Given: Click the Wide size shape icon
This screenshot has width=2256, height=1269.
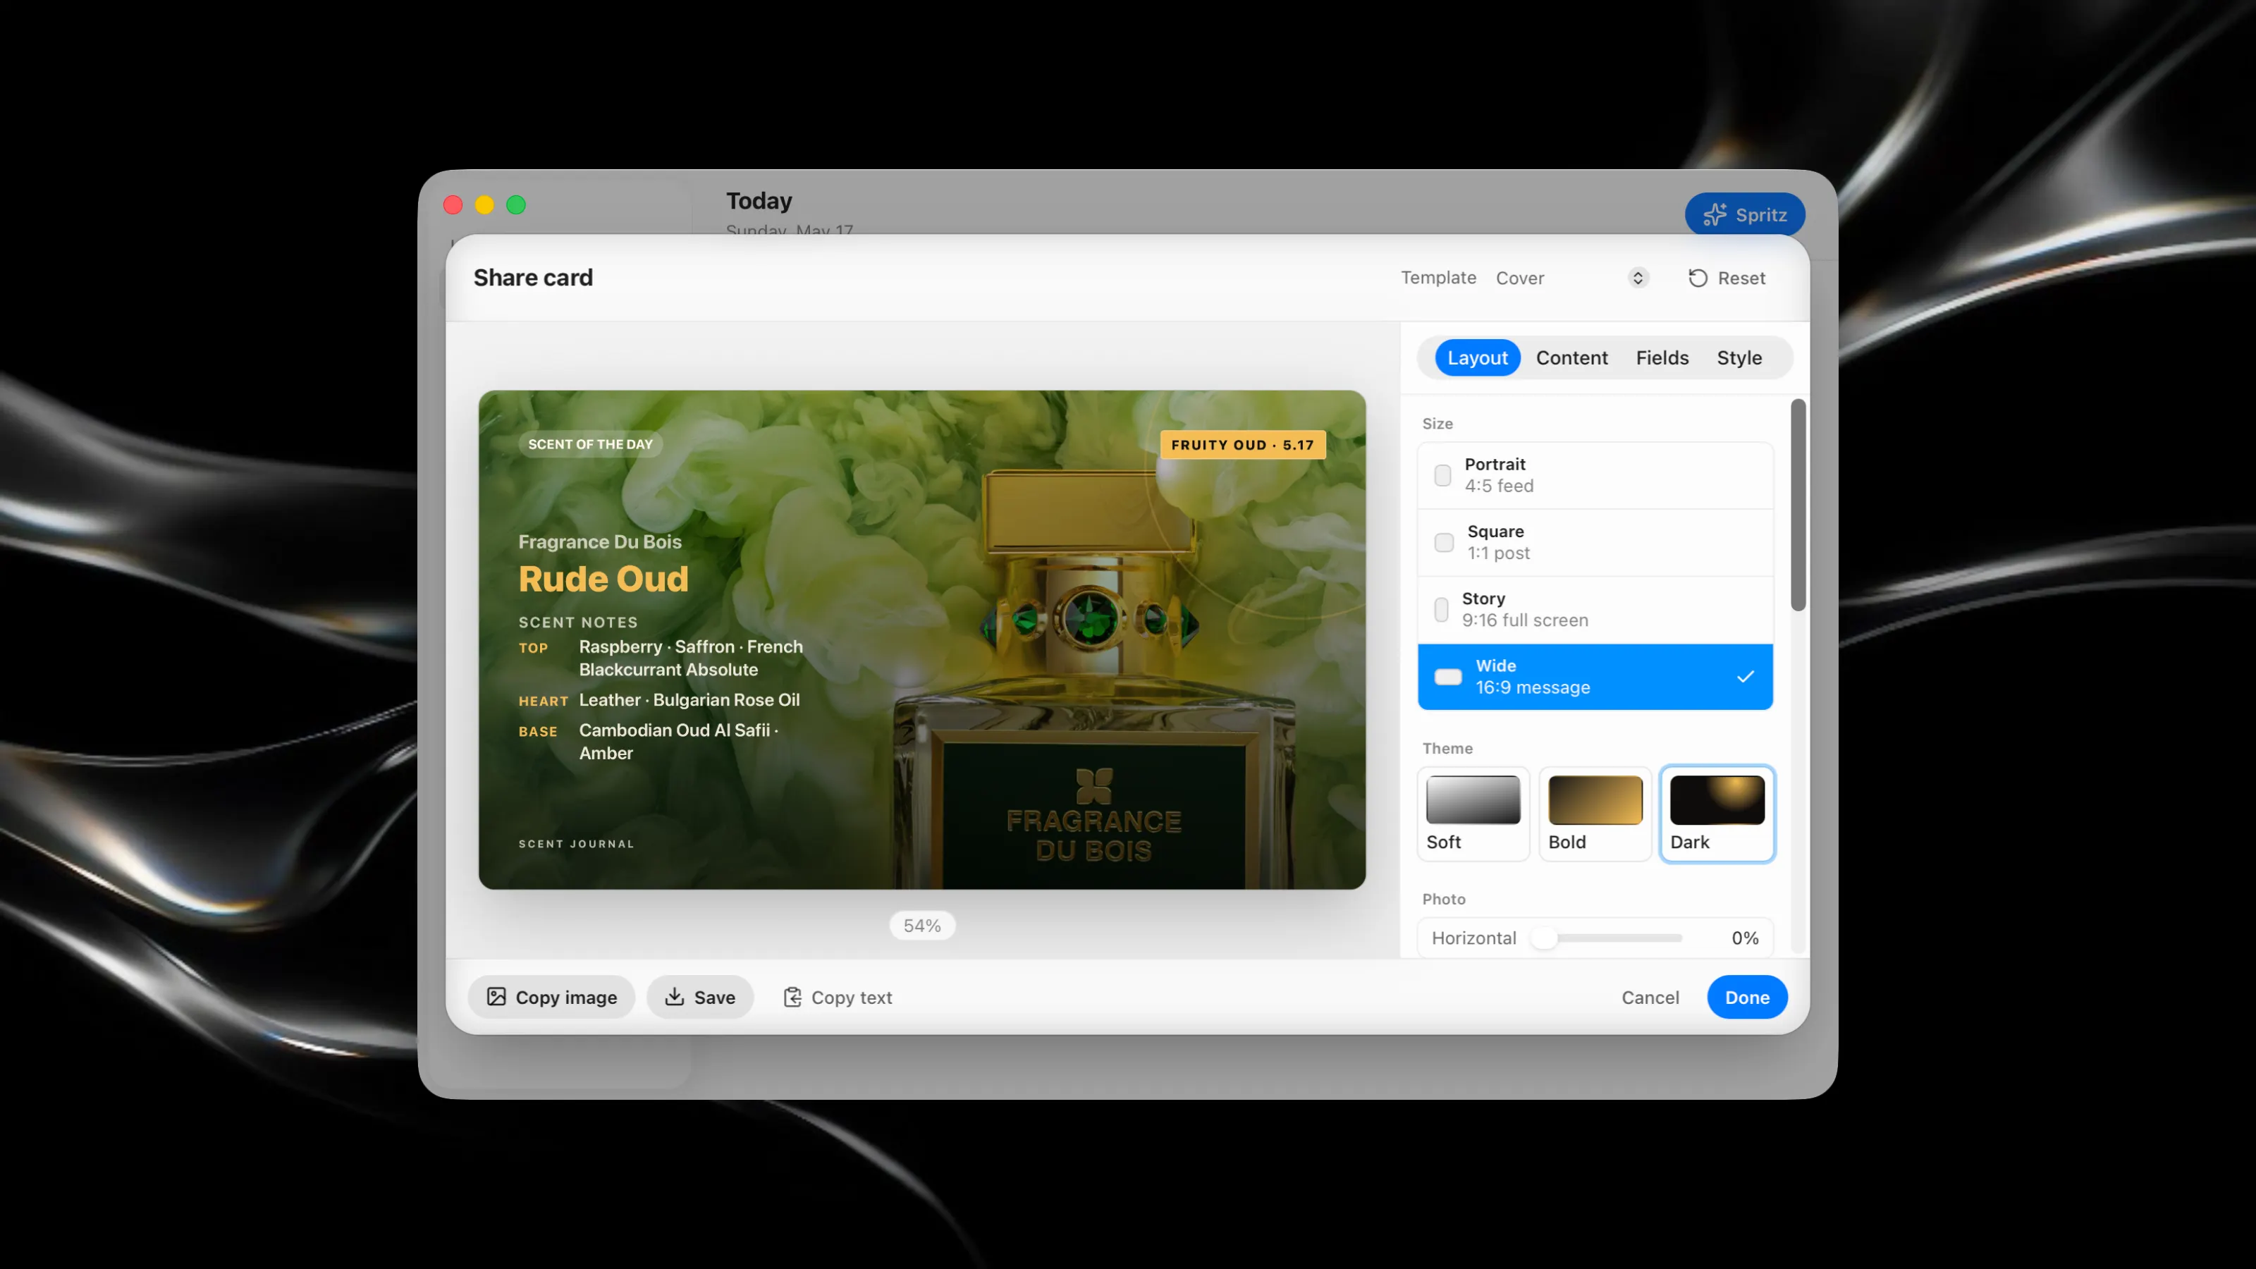Looking at the screenshot, I should point(1447,677).
